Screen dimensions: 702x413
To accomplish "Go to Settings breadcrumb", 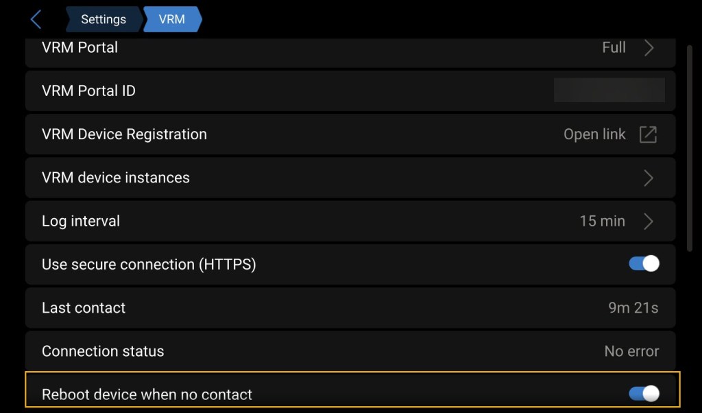I will point(104,19).
